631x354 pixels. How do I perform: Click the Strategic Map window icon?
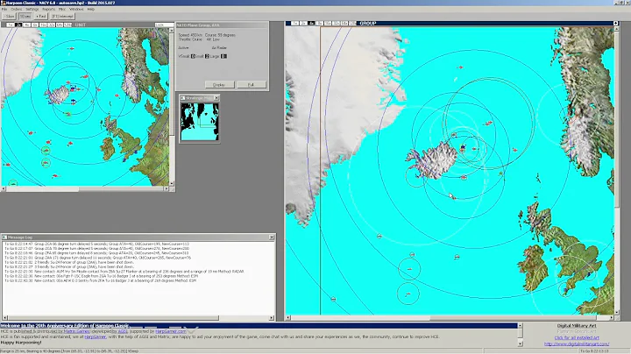pyautogui.click(x=182, y=98)
